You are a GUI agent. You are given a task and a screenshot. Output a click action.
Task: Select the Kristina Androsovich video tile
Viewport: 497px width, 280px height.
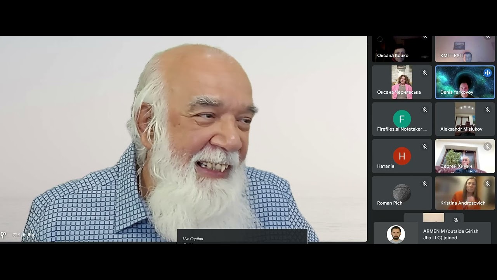(465, 193)
